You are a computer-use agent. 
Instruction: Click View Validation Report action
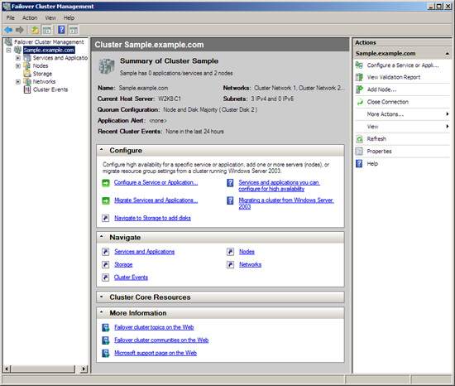click(394, 77)
